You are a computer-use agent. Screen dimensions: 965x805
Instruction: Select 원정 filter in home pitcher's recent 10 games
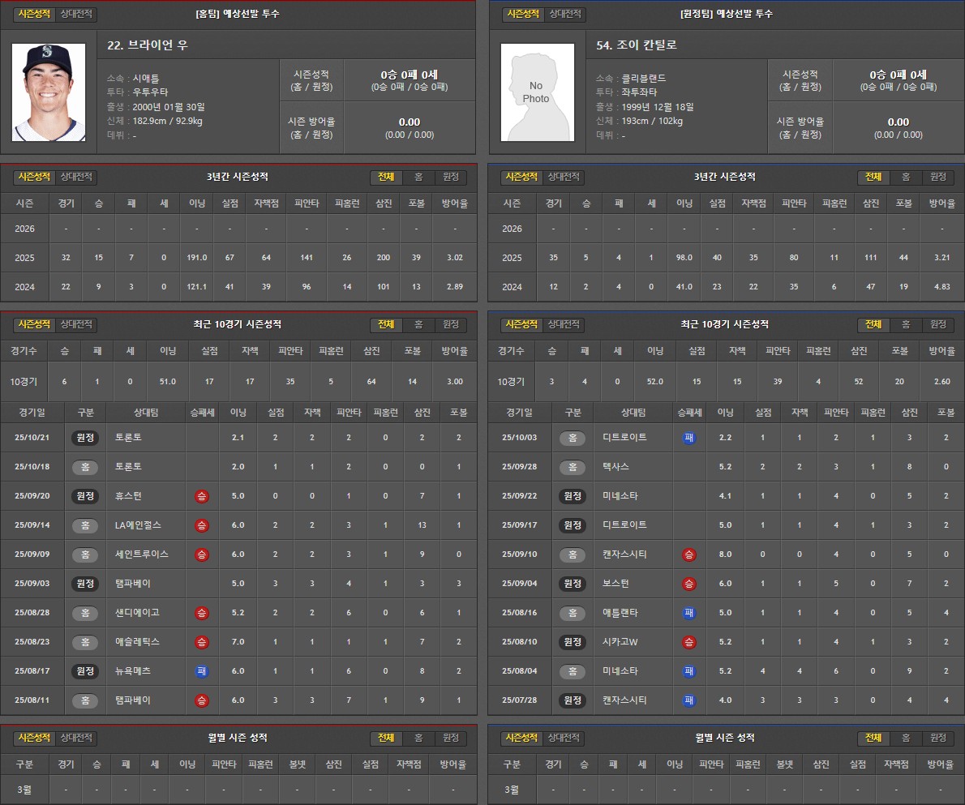pyautogui.click(x=451, y=324)
